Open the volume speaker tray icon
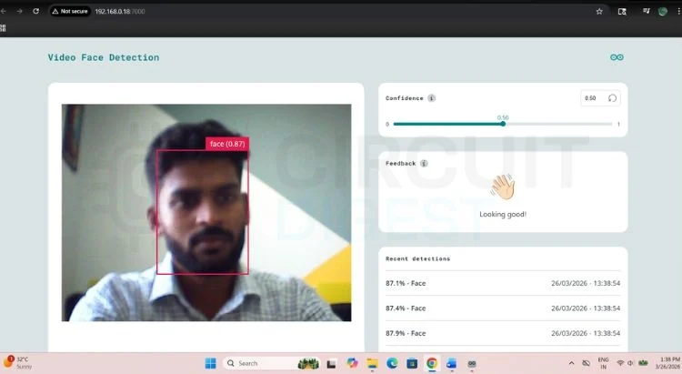The width and height of the screenshot is (682, 374). coord(630,363)
